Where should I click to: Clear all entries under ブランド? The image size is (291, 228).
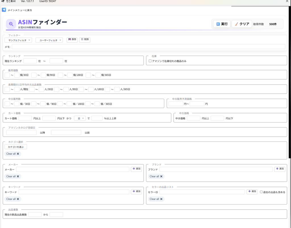156,176
